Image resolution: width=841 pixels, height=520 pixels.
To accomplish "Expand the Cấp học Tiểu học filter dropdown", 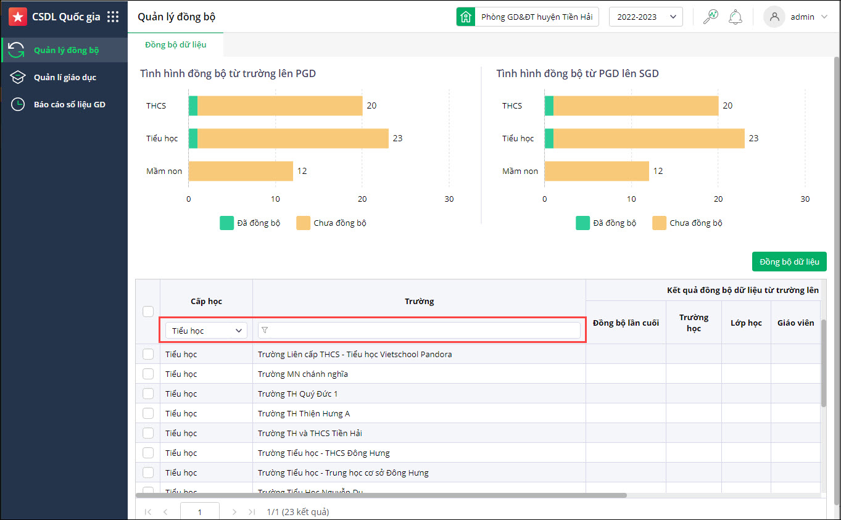I will click(206, 331).
